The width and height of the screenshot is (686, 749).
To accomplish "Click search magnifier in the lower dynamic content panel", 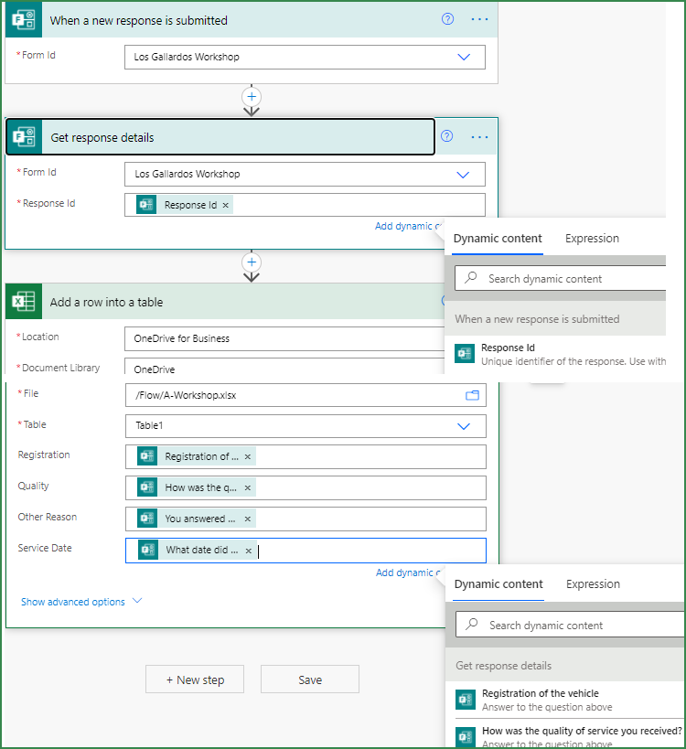I will click(x=472, y=624).
